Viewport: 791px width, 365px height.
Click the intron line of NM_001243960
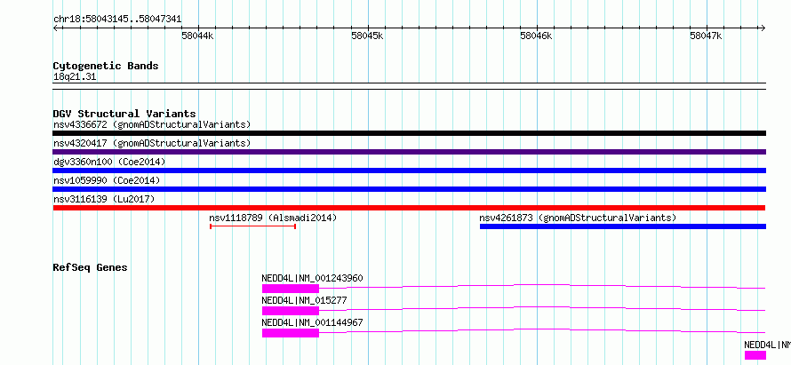pyautogui.click(x=542, y=286)
